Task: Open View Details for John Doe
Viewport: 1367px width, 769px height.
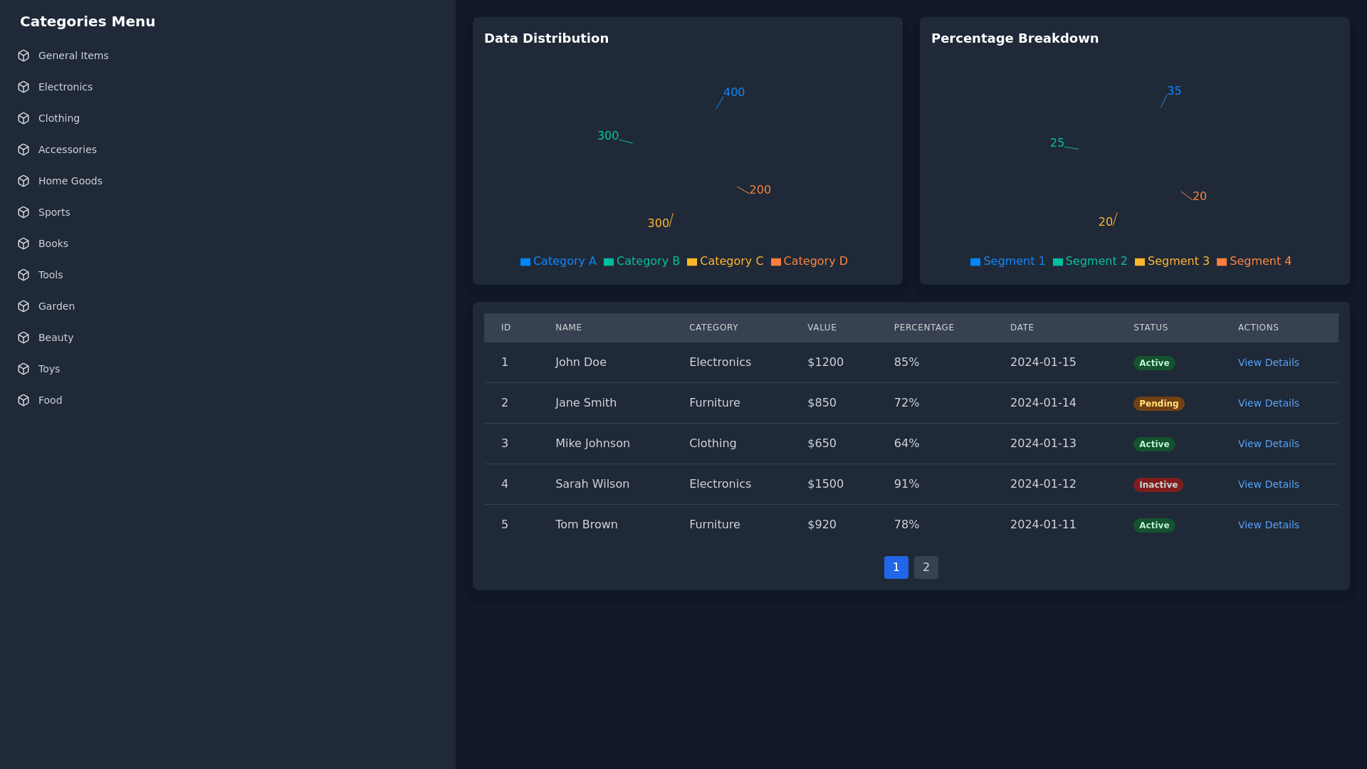Action: [1268, 362]
